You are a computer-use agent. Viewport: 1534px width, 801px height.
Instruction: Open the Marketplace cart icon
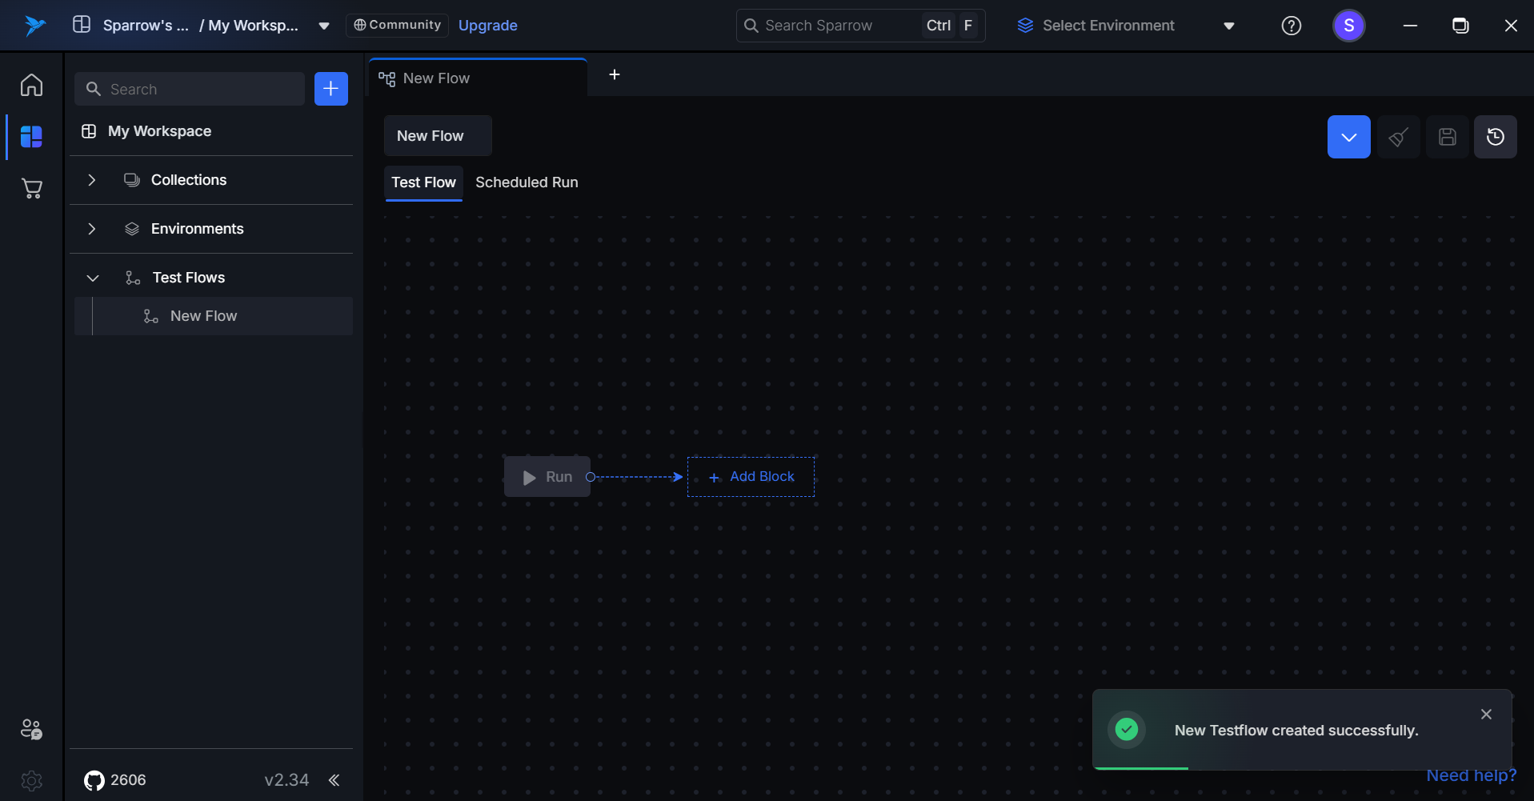pyautogui.click(x=31, y=189)
